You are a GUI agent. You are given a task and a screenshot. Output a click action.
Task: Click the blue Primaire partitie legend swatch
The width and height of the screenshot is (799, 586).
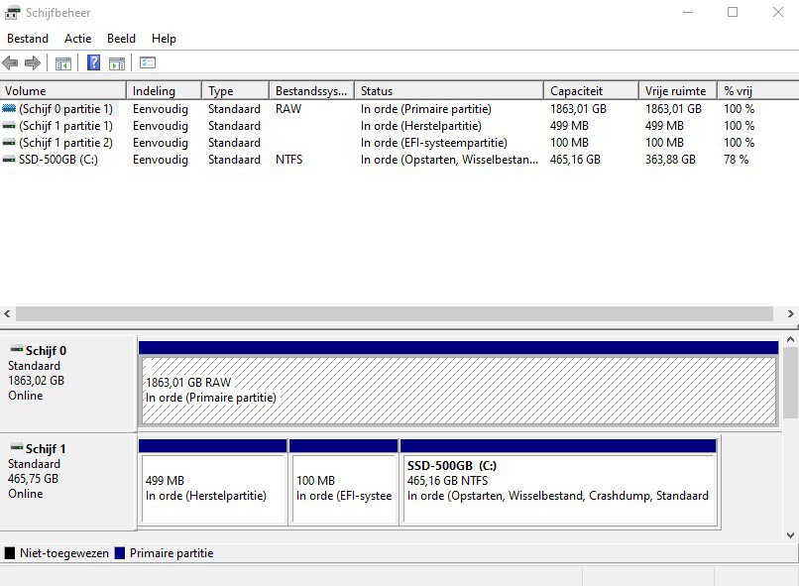point(120,553)
